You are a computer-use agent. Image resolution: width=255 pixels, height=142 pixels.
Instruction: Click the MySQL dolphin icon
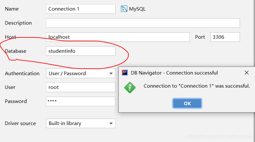pyautogui.click(x=124, y=9)
